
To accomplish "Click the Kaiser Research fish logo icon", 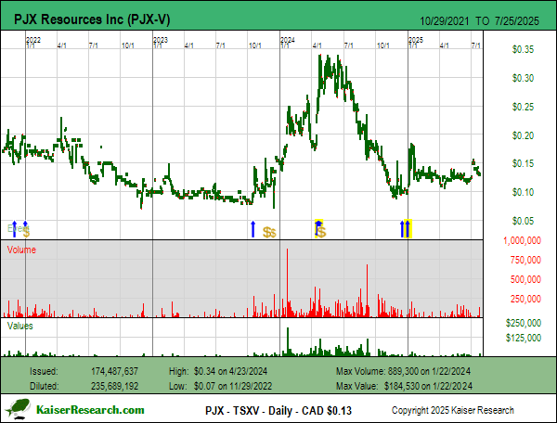I will click(x=18, y=408).
